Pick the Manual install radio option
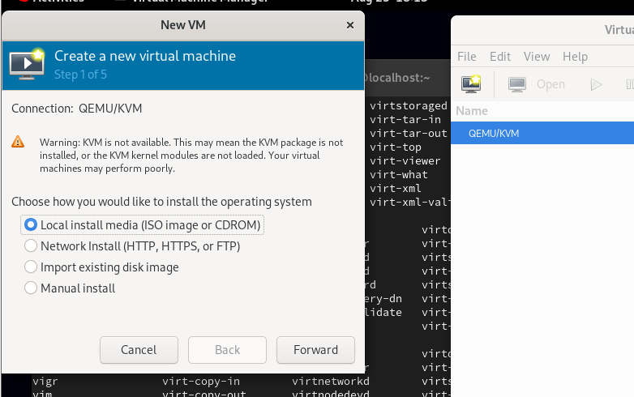634x397 pixels. click(70, 288)
